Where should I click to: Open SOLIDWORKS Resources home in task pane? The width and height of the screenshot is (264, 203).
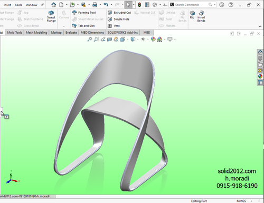[260, 52]
